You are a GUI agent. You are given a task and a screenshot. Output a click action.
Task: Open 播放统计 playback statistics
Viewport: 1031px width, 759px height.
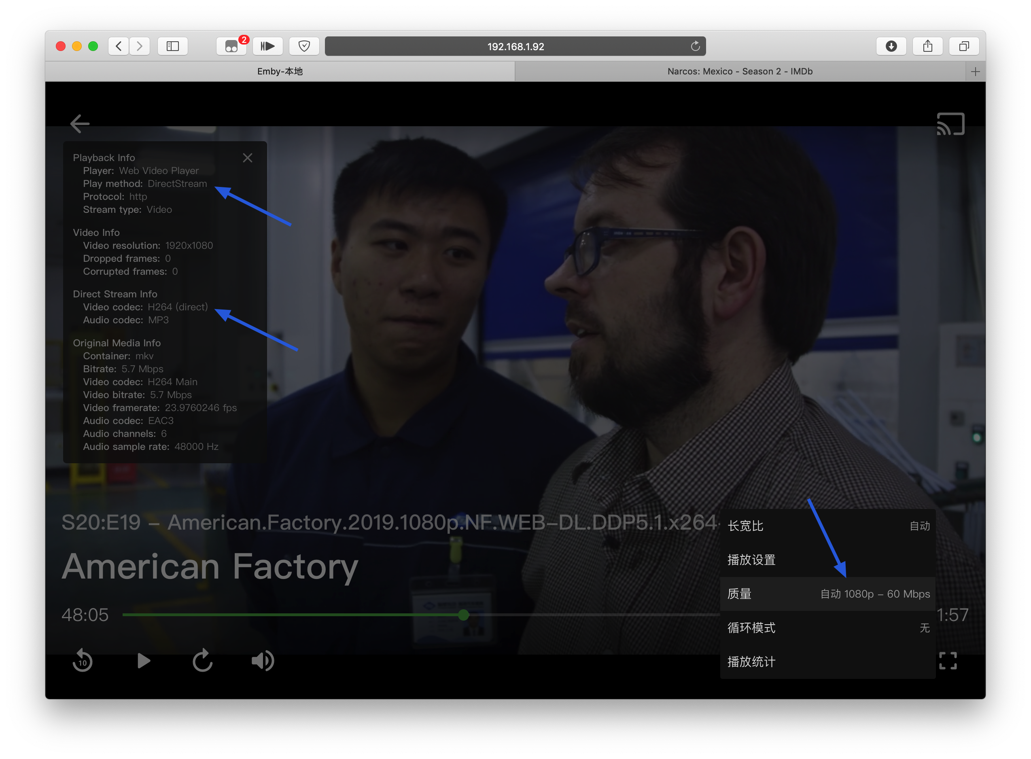coord(827,662)
